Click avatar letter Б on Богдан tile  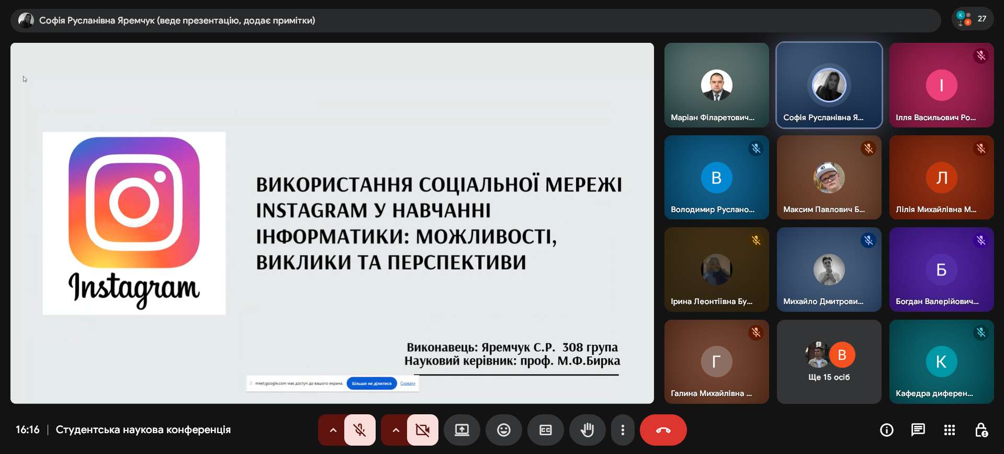tap(942, 270)
